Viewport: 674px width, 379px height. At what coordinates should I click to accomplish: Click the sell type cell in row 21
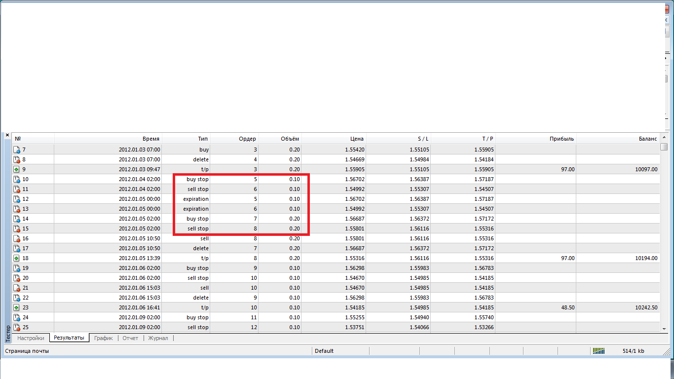pos(204,288)
